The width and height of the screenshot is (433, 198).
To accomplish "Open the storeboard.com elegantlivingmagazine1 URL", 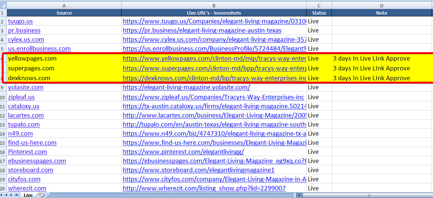I will 199,170.
